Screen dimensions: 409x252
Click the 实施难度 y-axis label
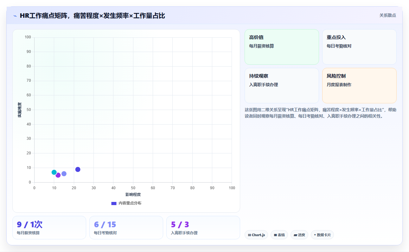point(19,110)
